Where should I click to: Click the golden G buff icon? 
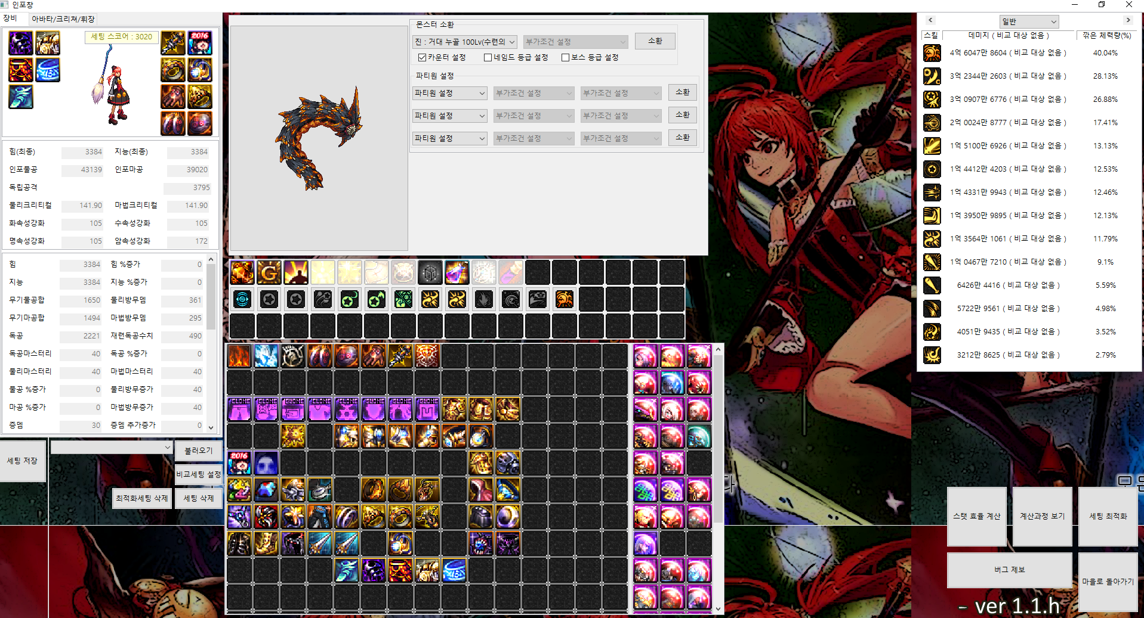(x=269, y=273)
